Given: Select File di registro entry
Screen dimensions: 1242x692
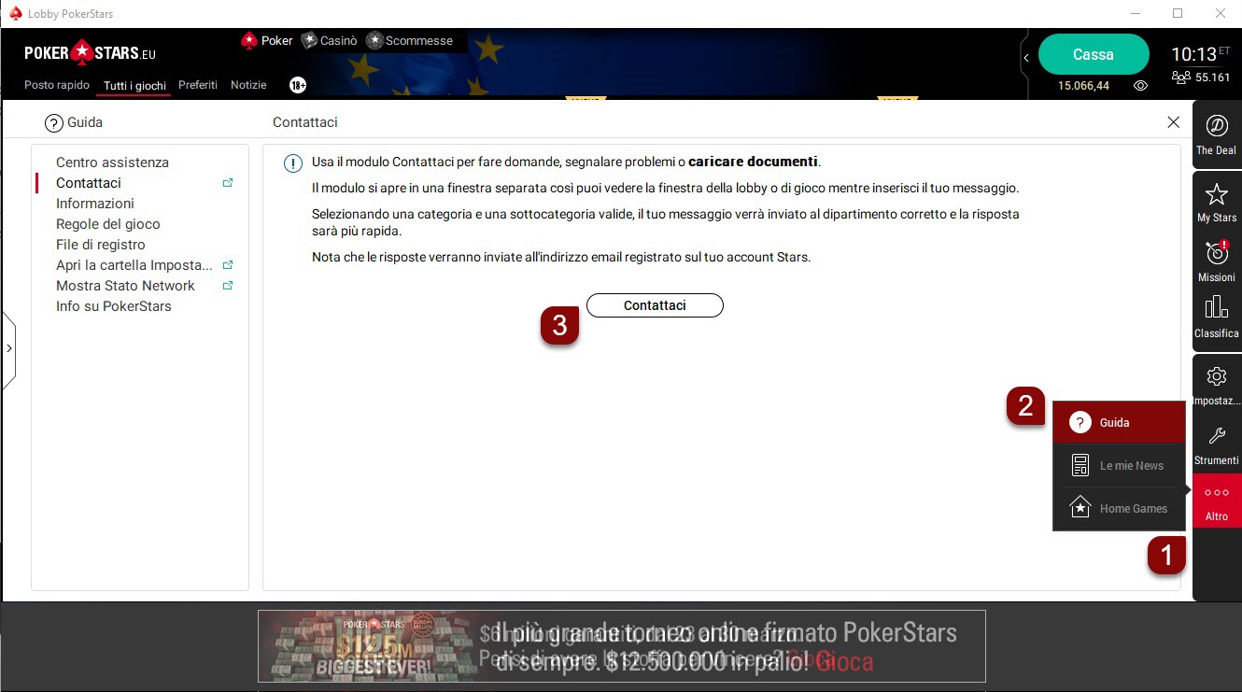Looking at the screenshot, I should 101,245.
